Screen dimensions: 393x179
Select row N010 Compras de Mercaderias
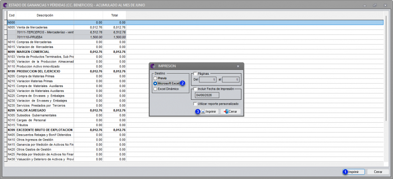click(x=67, y=42)
